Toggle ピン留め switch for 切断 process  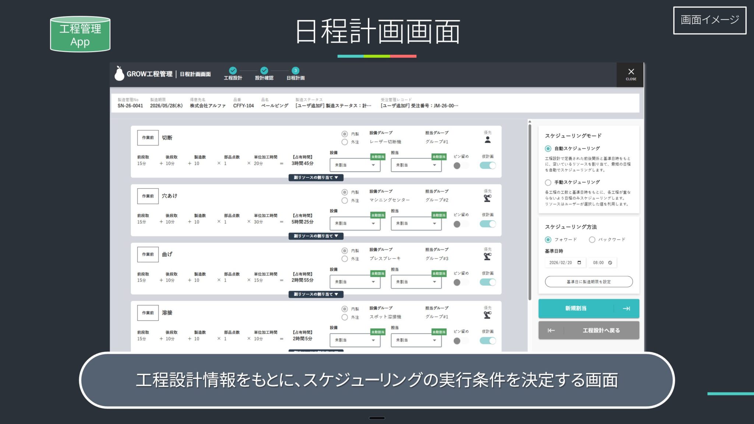tap(460, 166)
